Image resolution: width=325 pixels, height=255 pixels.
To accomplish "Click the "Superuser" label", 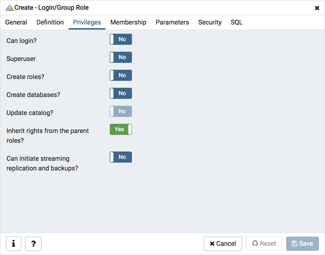I will point(21,59).
